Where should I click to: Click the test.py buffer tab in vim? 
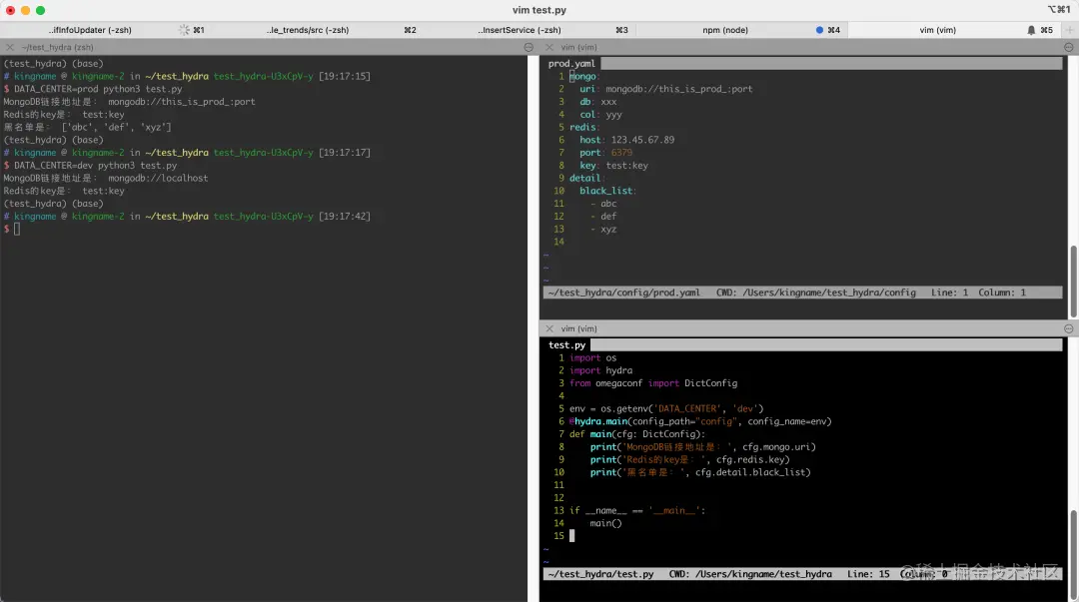(x=567, y=344)
